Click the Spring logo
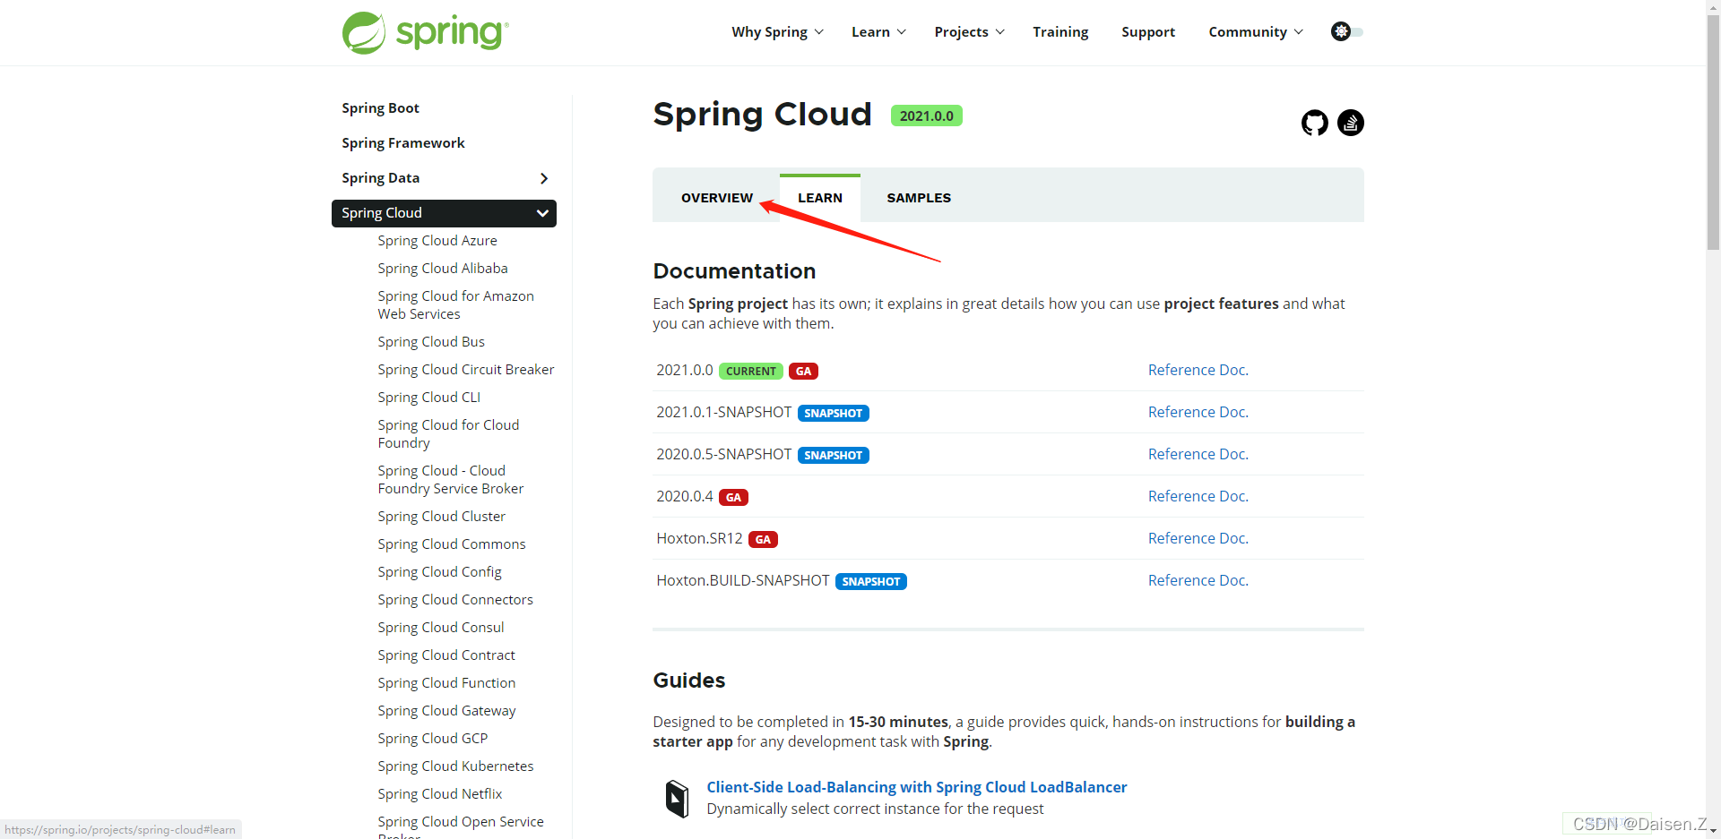This screenshot has height=839, width=1721. (x=425, y=33)
